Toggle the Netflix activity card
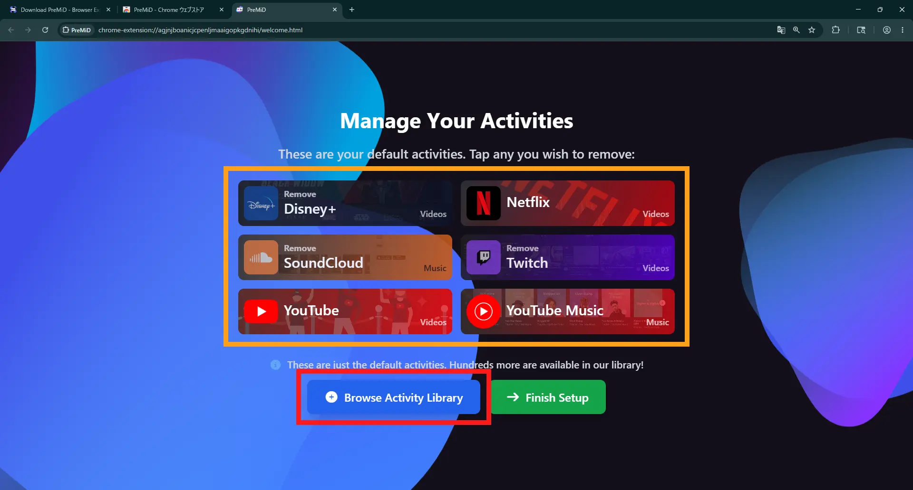The height and width of the screenshot is (490, 913). tap(568, 203)
